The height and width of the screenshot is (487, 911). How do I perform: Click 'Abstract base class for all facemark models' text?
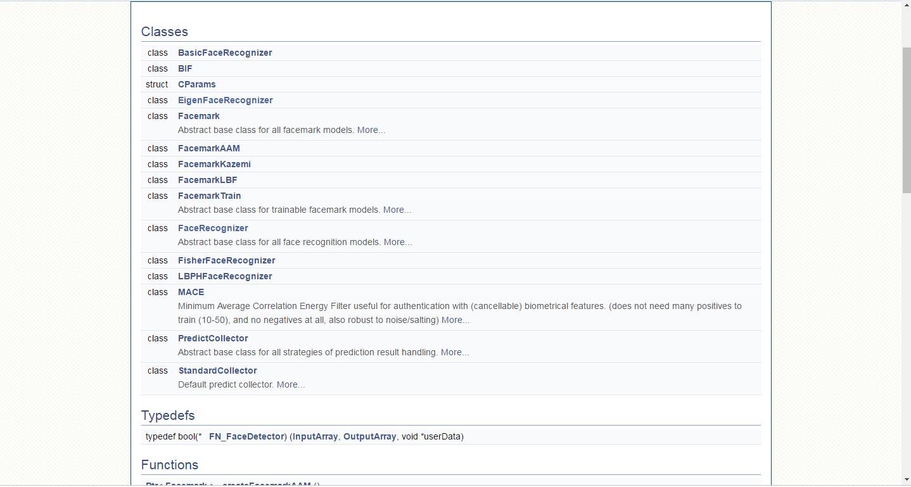(266, 130)
